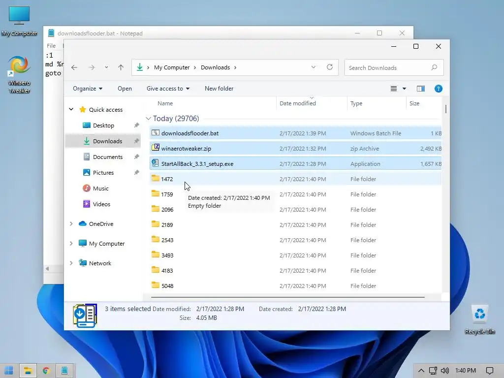504x378 pixels.
Task: Click the pin icon beside Pictures
Action: [x=137, y=173]
